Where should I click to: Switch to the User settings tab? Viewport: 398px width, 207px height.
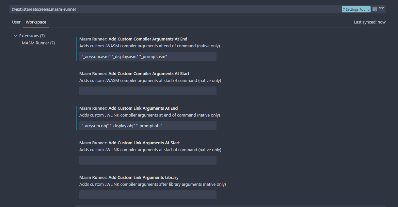[16, 22]
